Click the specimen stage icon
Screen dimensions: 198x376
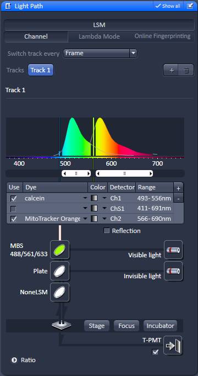62,325
